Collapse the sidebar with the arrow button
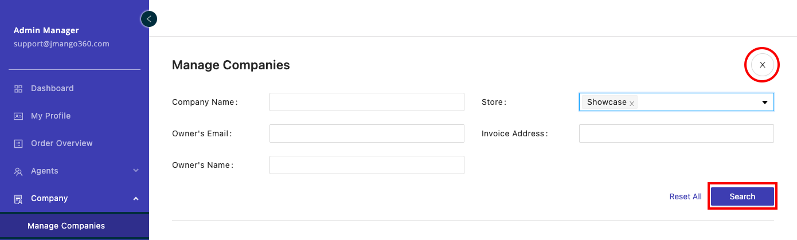 (149, 19)
